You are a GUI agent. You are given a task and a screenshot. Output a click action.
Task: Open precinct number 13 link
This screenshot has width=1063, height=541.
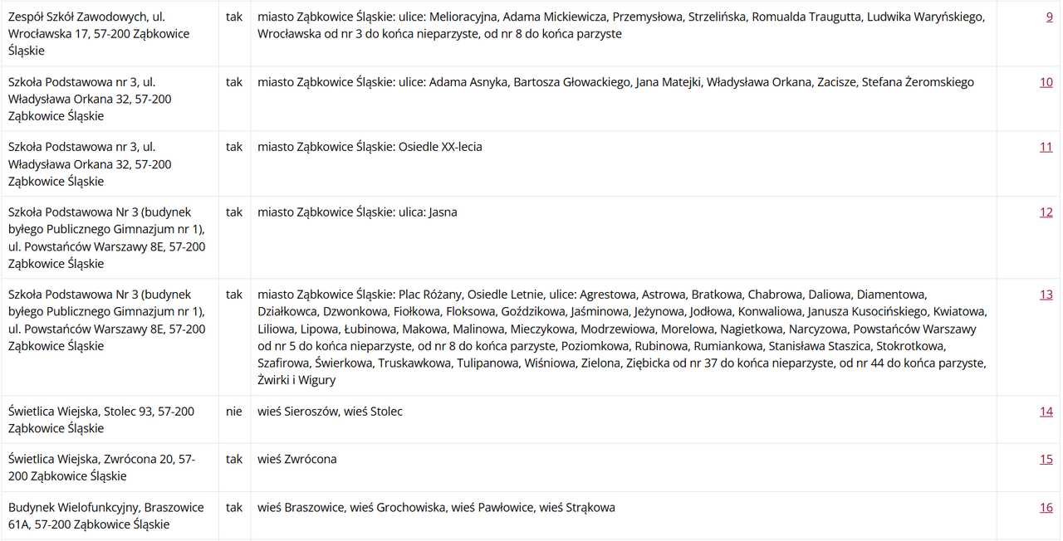coord(1046,295)
